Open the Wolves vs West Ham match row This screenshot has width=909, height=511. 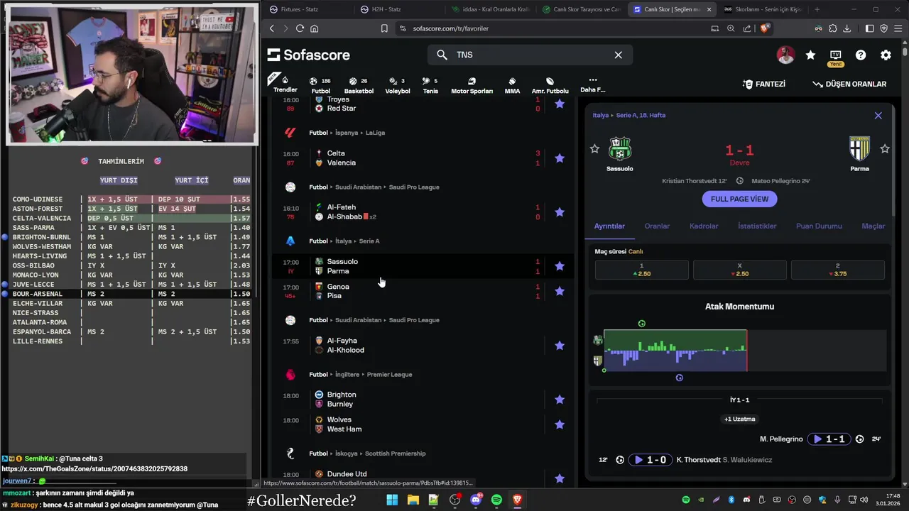(423, 424)
